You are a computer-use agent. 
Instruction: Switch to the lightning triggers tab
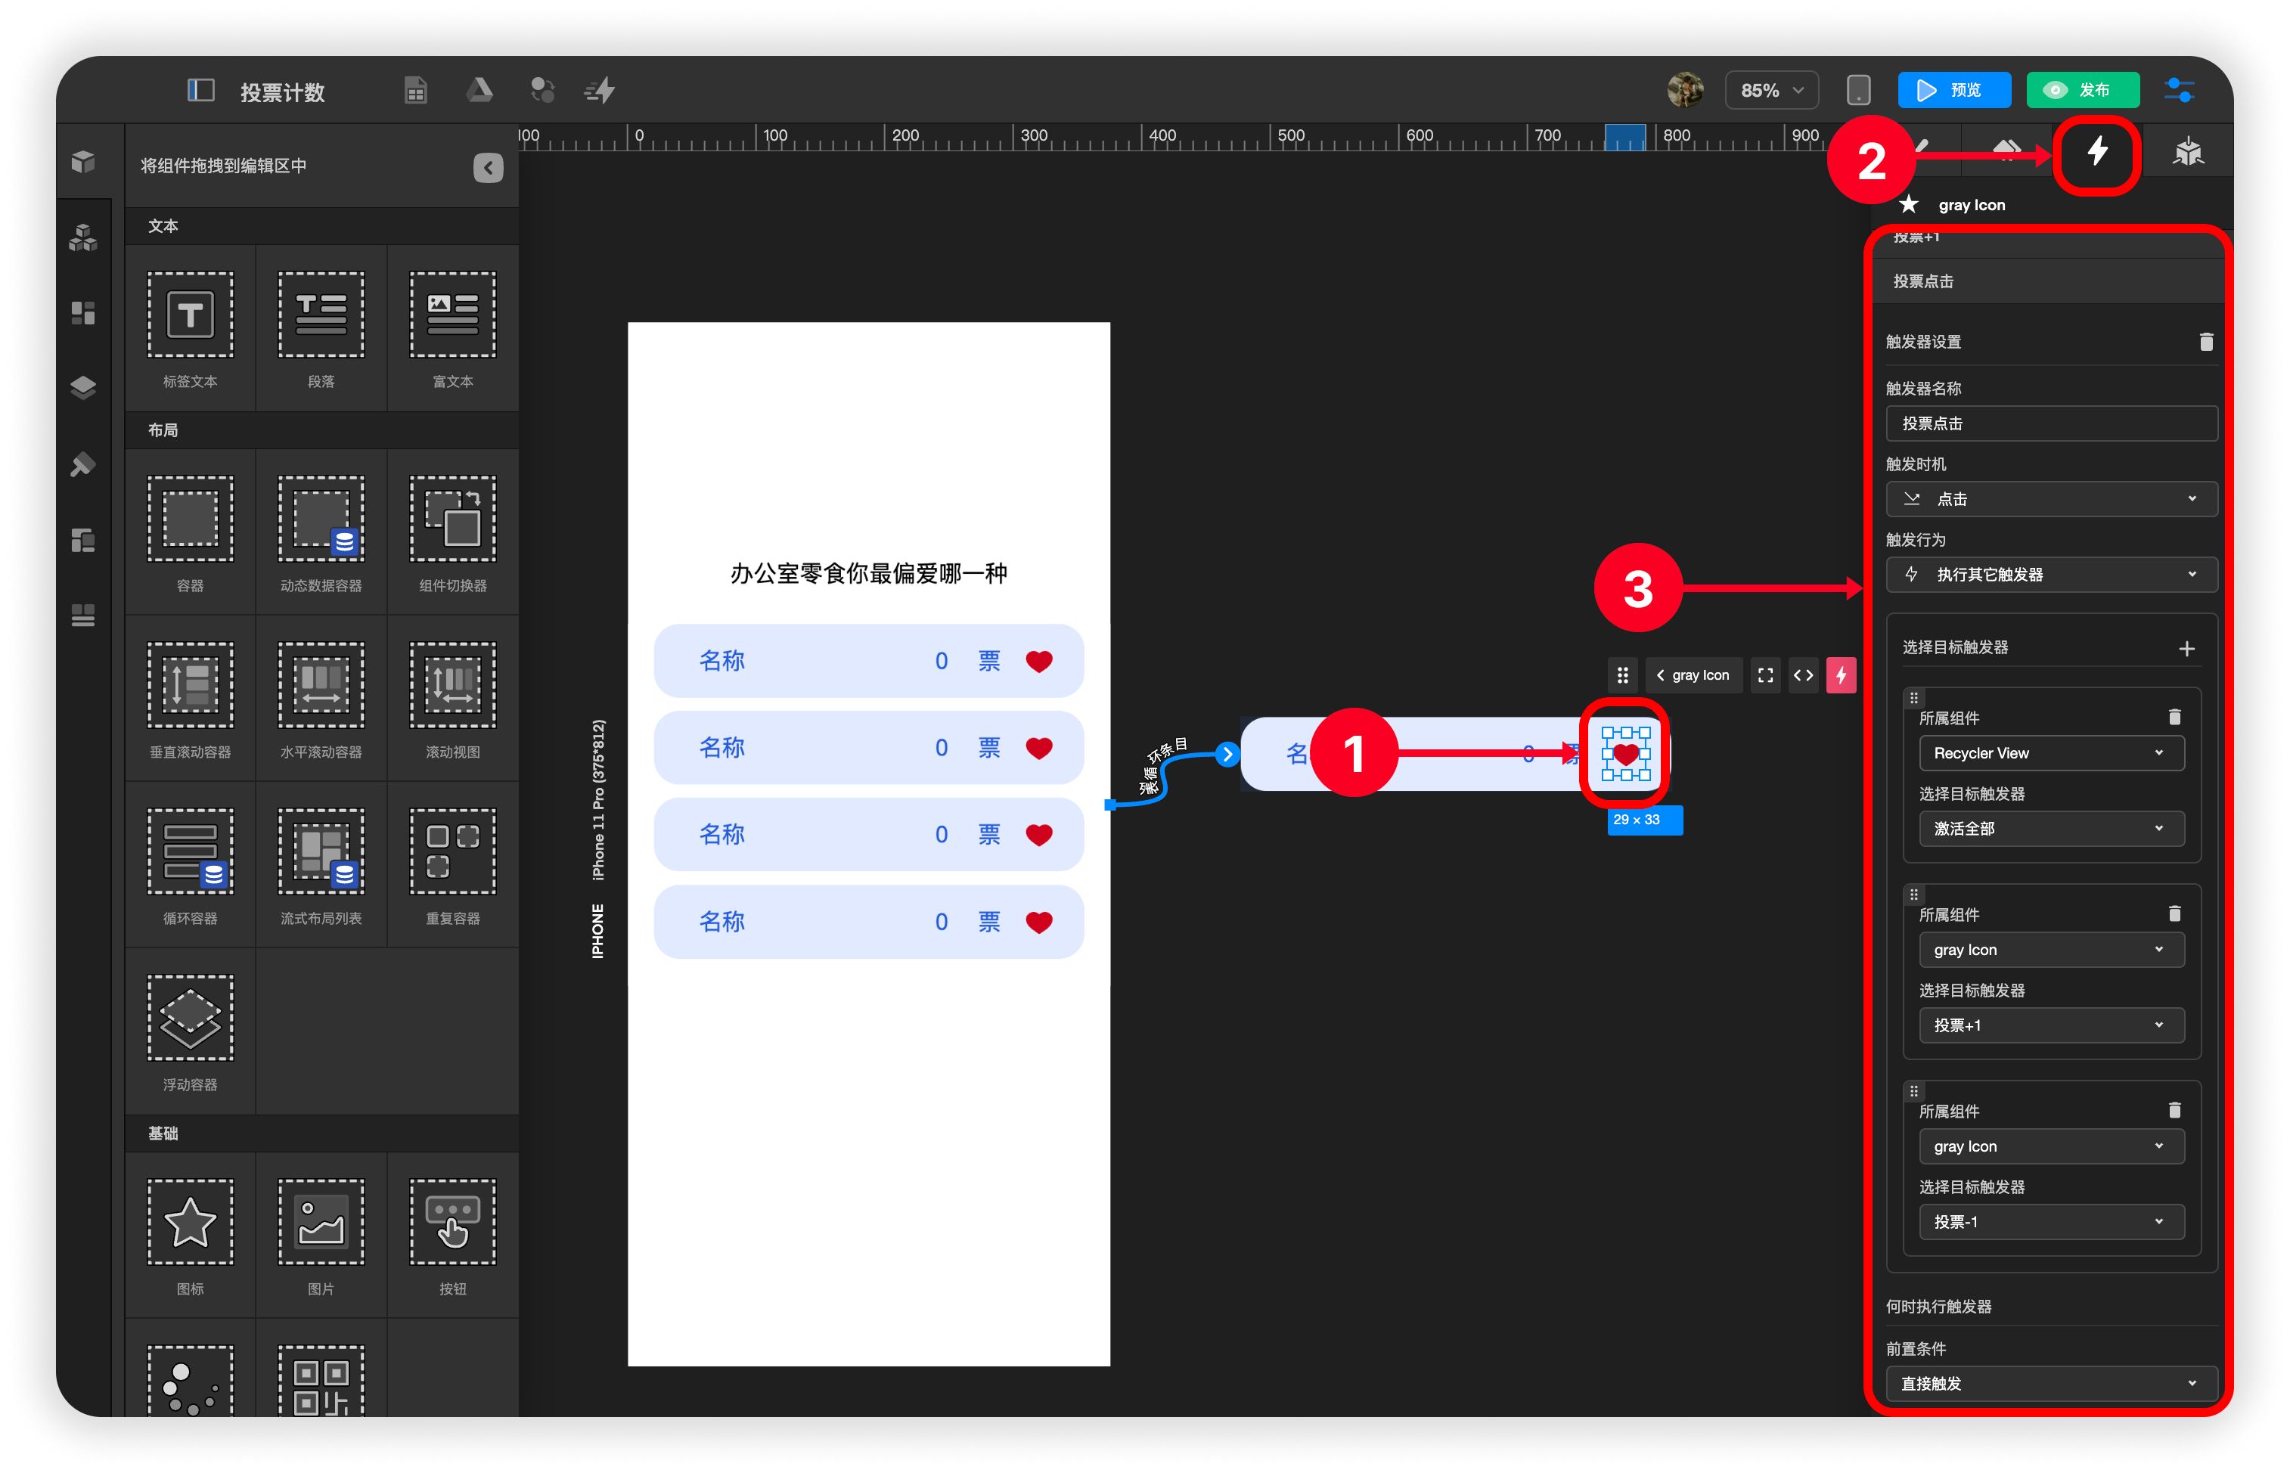[x=2097, y=152]
